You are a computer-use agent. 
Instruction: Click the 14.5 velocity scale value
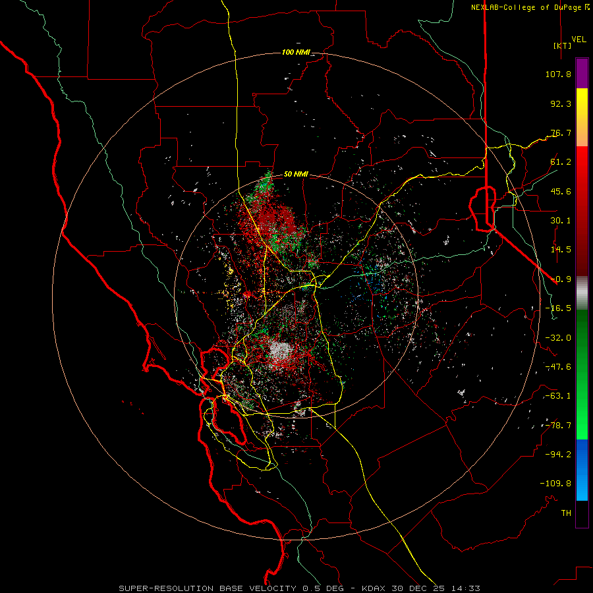[561, 250]
